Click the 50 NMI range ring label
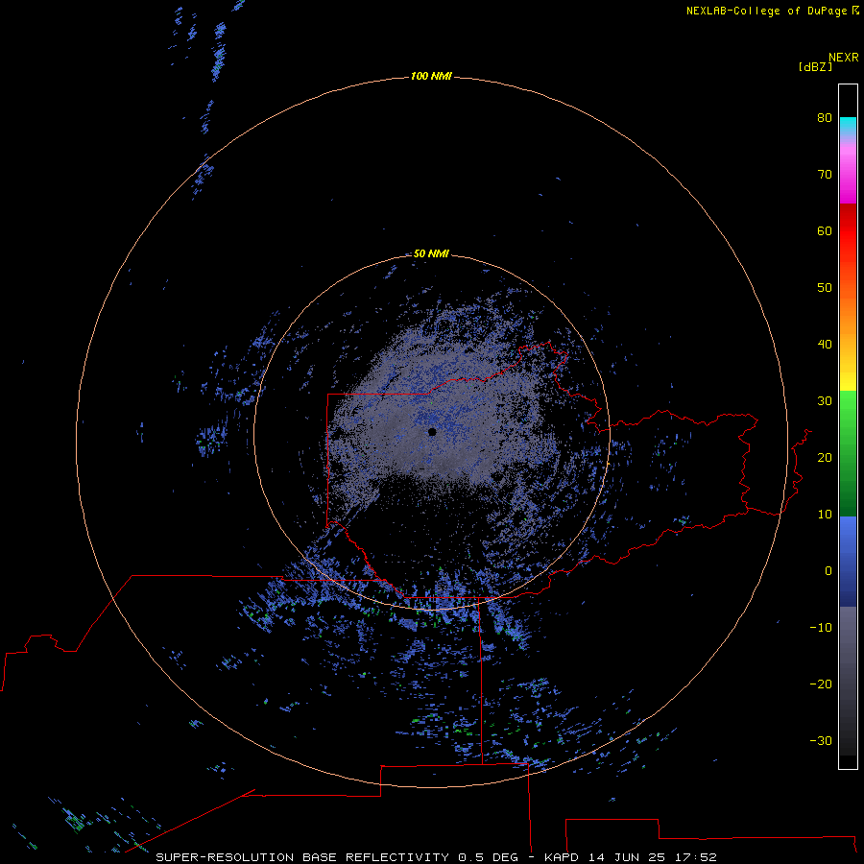 pyautogui.click(x=431, y=253)
